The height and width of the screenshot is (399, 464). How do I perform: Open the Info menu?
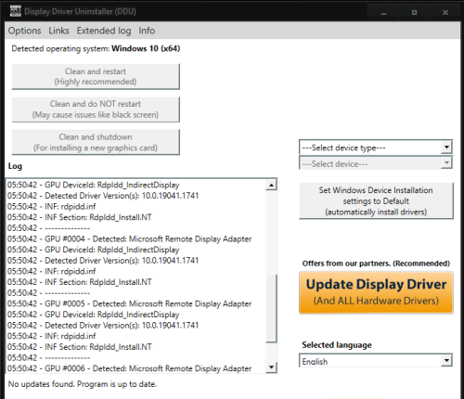coord(147,31)
